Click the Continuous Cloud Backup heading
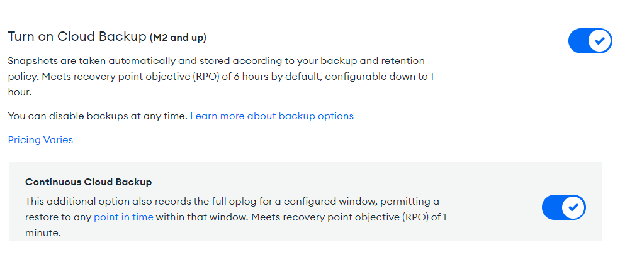 coord(89,182)
